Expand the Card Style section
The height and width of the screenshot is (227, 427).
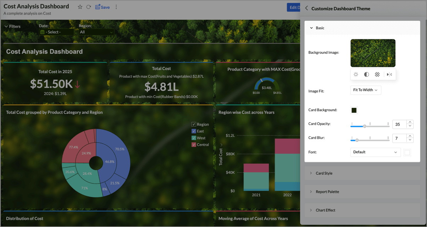pos(324,173)
